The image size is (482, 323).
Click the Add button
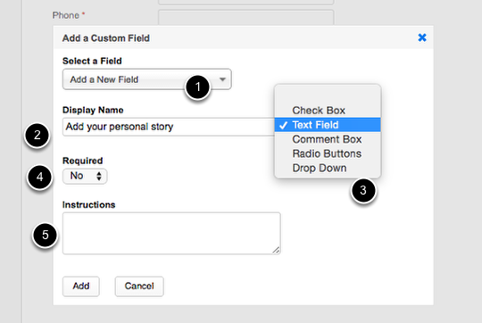81,286
